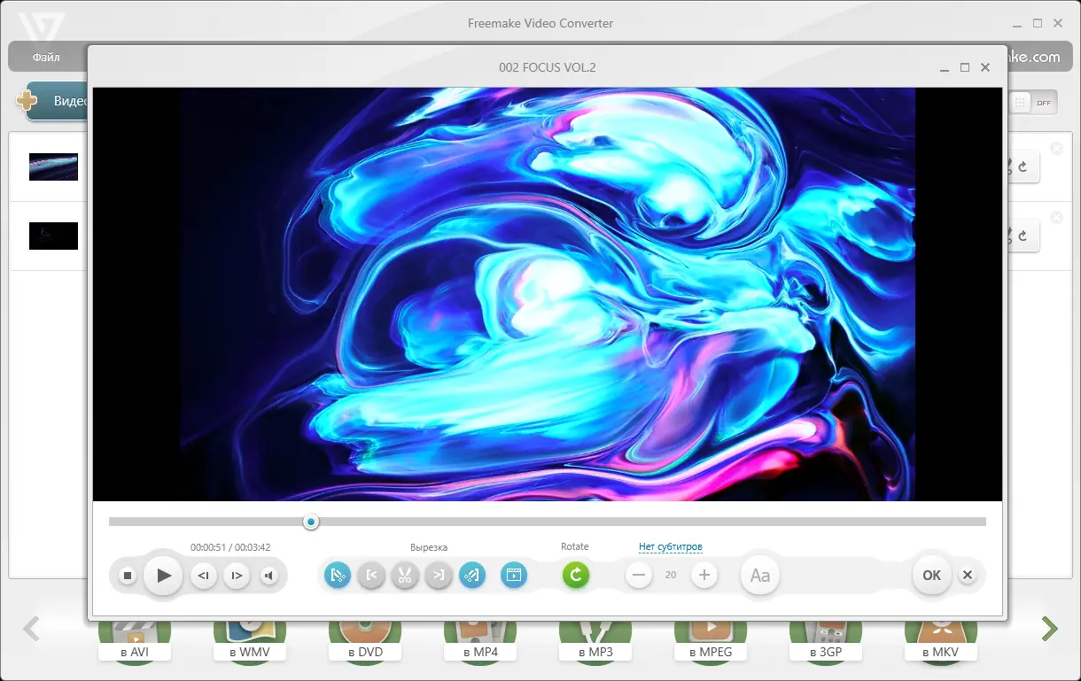Click the video preview frame

pos(548,294)
